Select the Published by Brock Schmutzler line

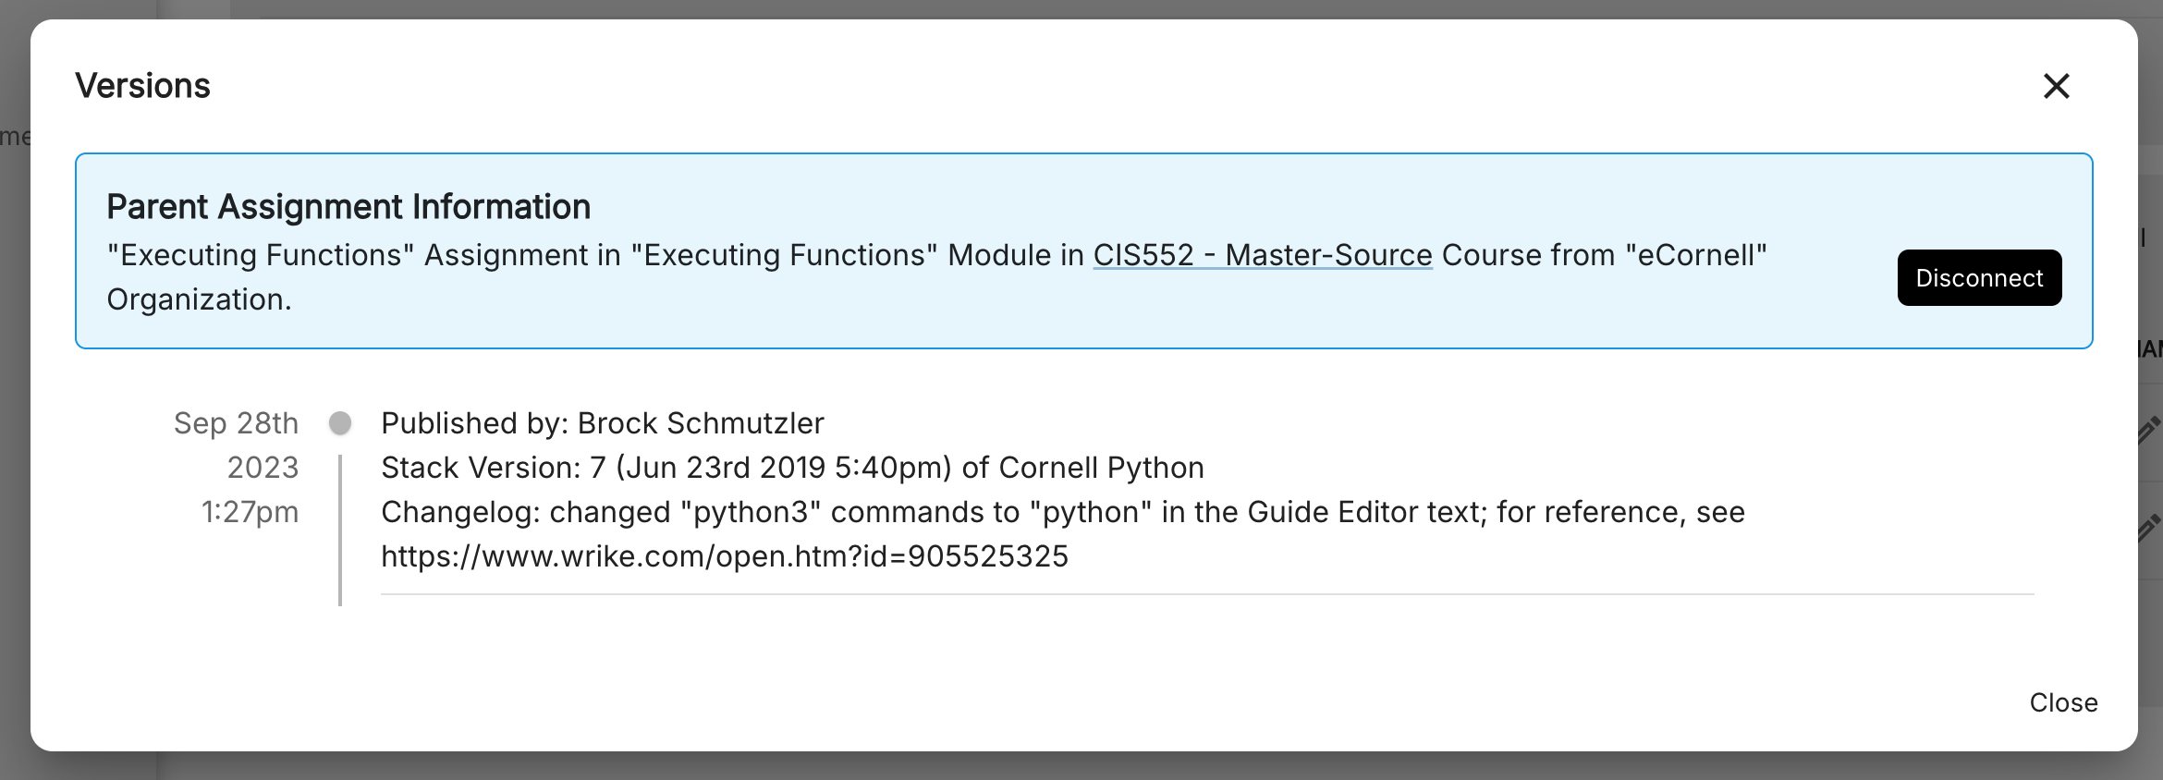click(x=603, y=423)
